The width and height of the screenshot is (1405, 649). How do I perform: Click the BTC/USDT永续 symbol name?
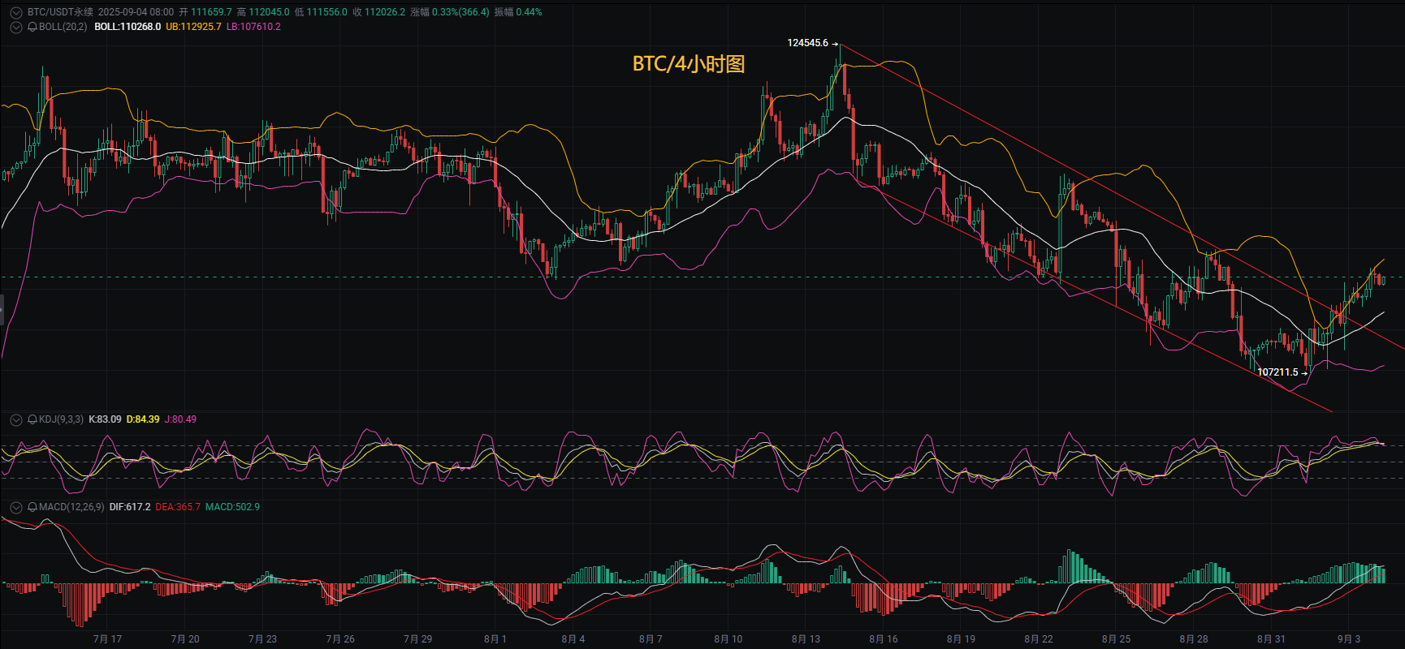pos(60,12)
